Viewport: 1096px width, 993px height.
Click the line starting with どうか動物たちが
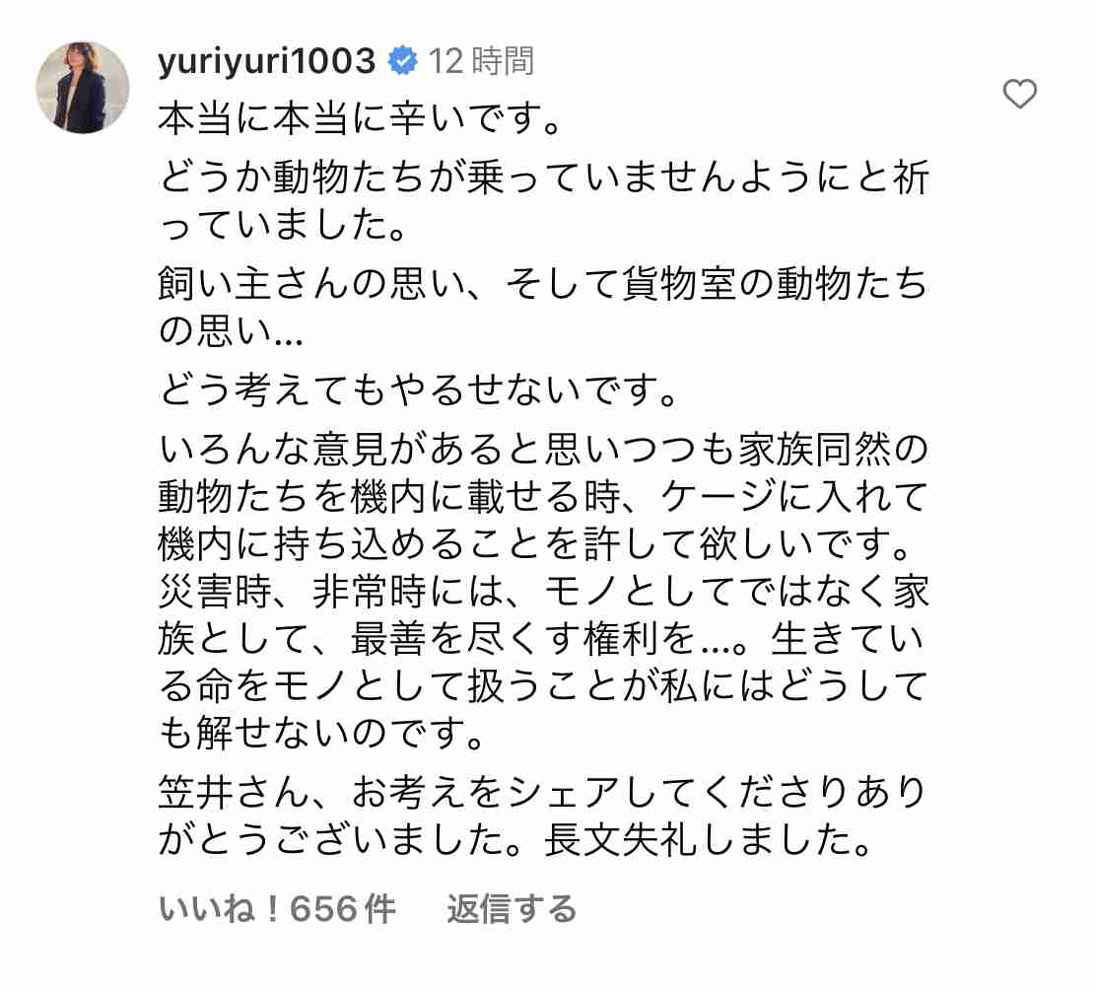point(544,177)
